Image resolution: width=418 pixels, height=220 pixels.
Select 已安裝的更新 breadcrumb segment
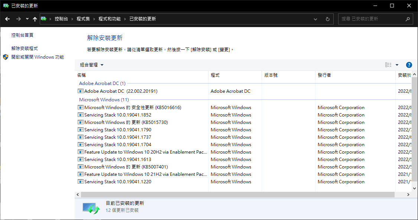click(x=143, y=19)
